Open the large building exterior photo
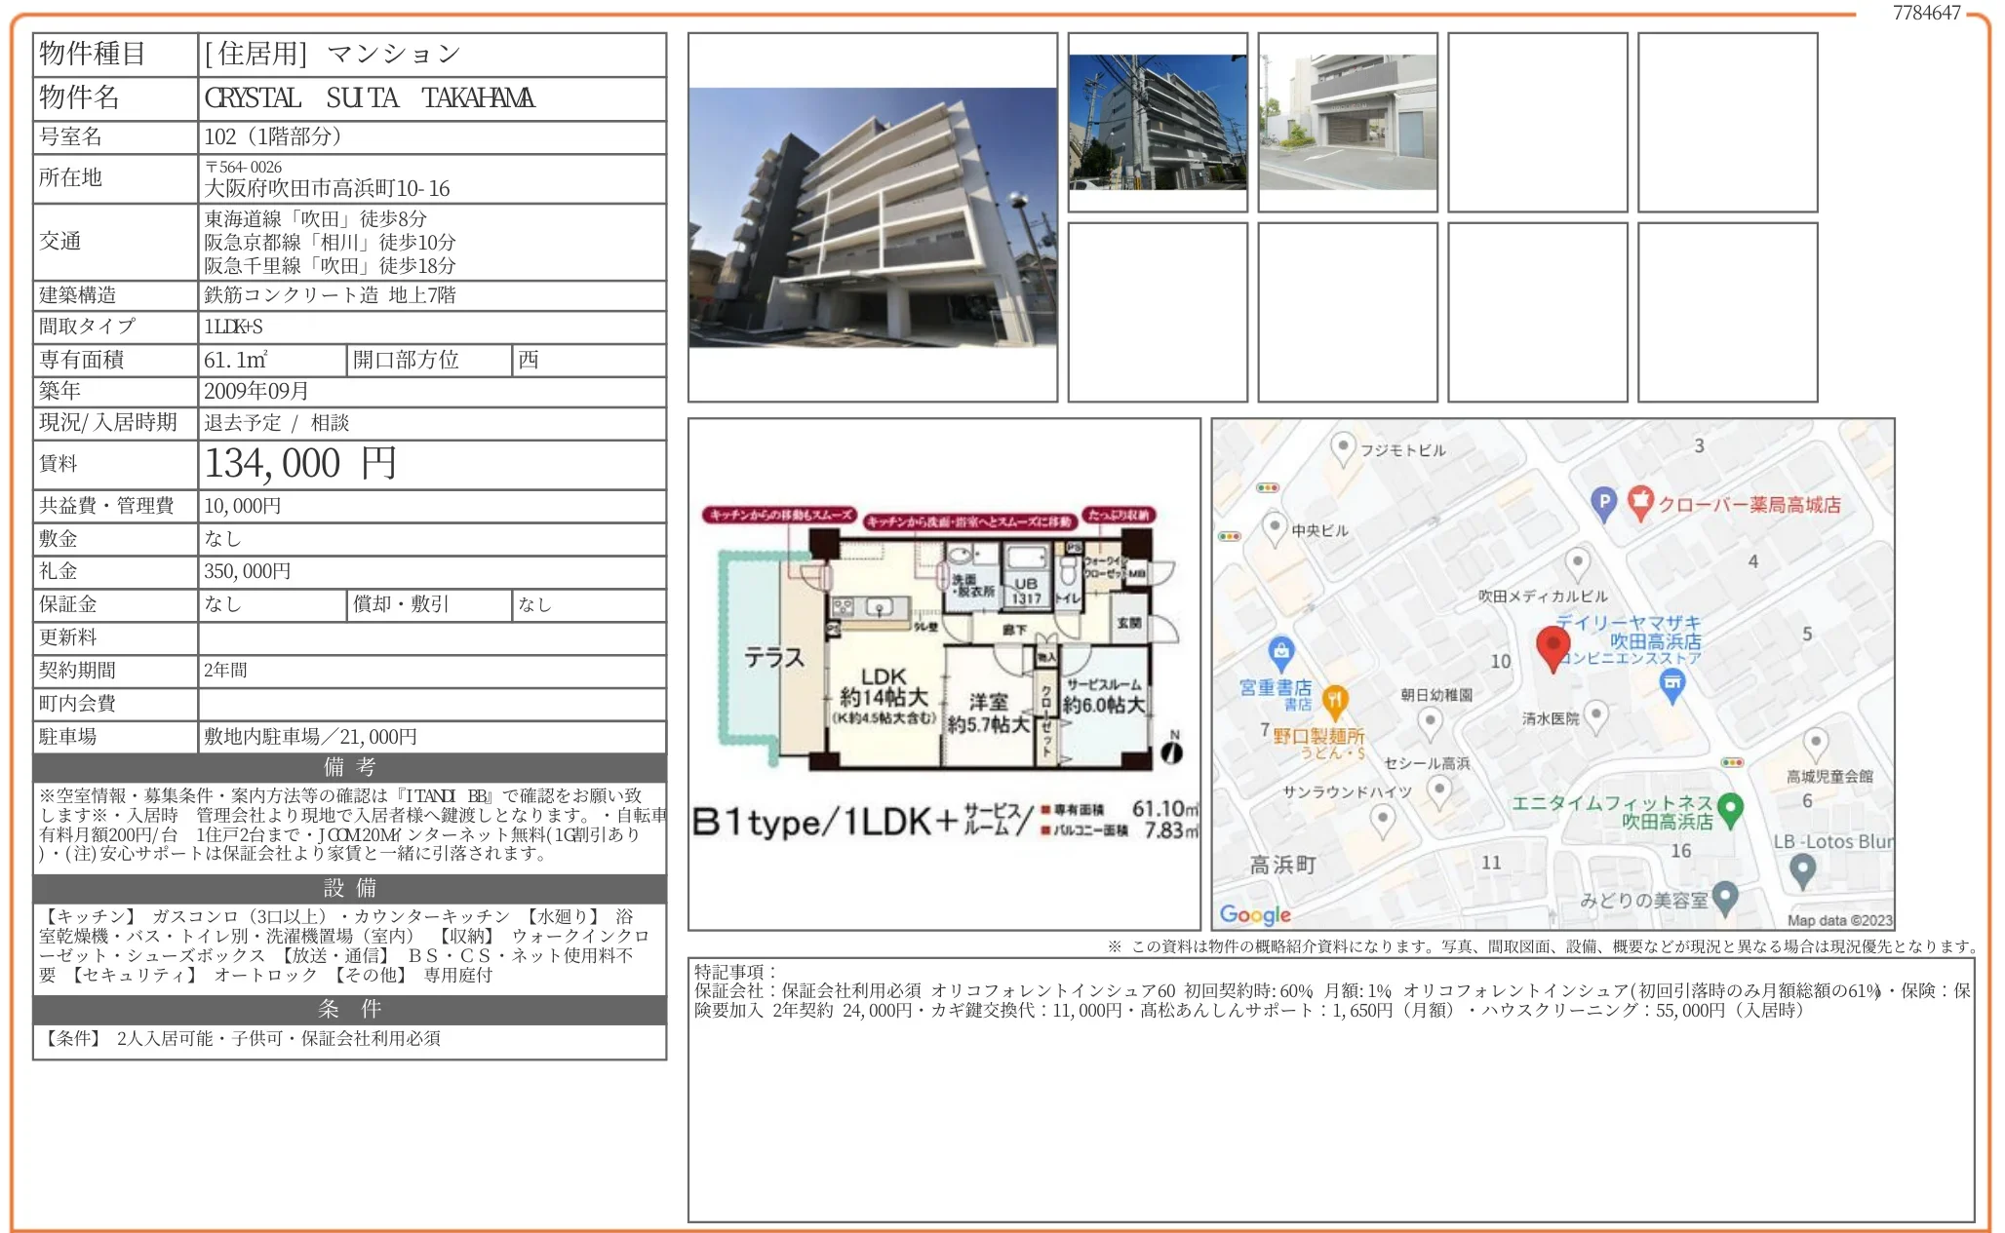2005x1233 pixels. 872,217
